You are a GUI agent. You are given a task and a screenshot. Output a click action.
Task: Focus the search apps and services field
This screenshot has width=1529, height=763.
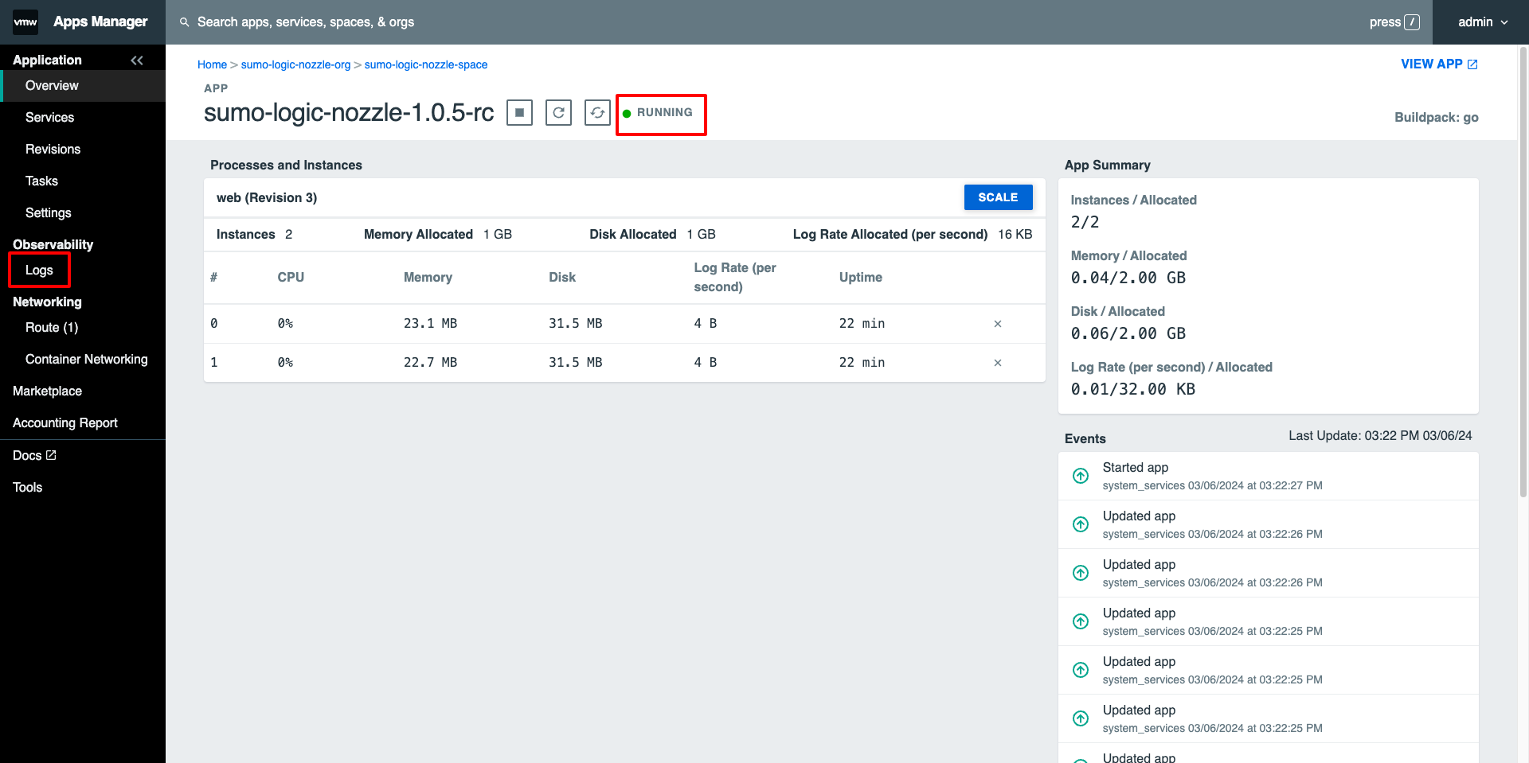557,22
